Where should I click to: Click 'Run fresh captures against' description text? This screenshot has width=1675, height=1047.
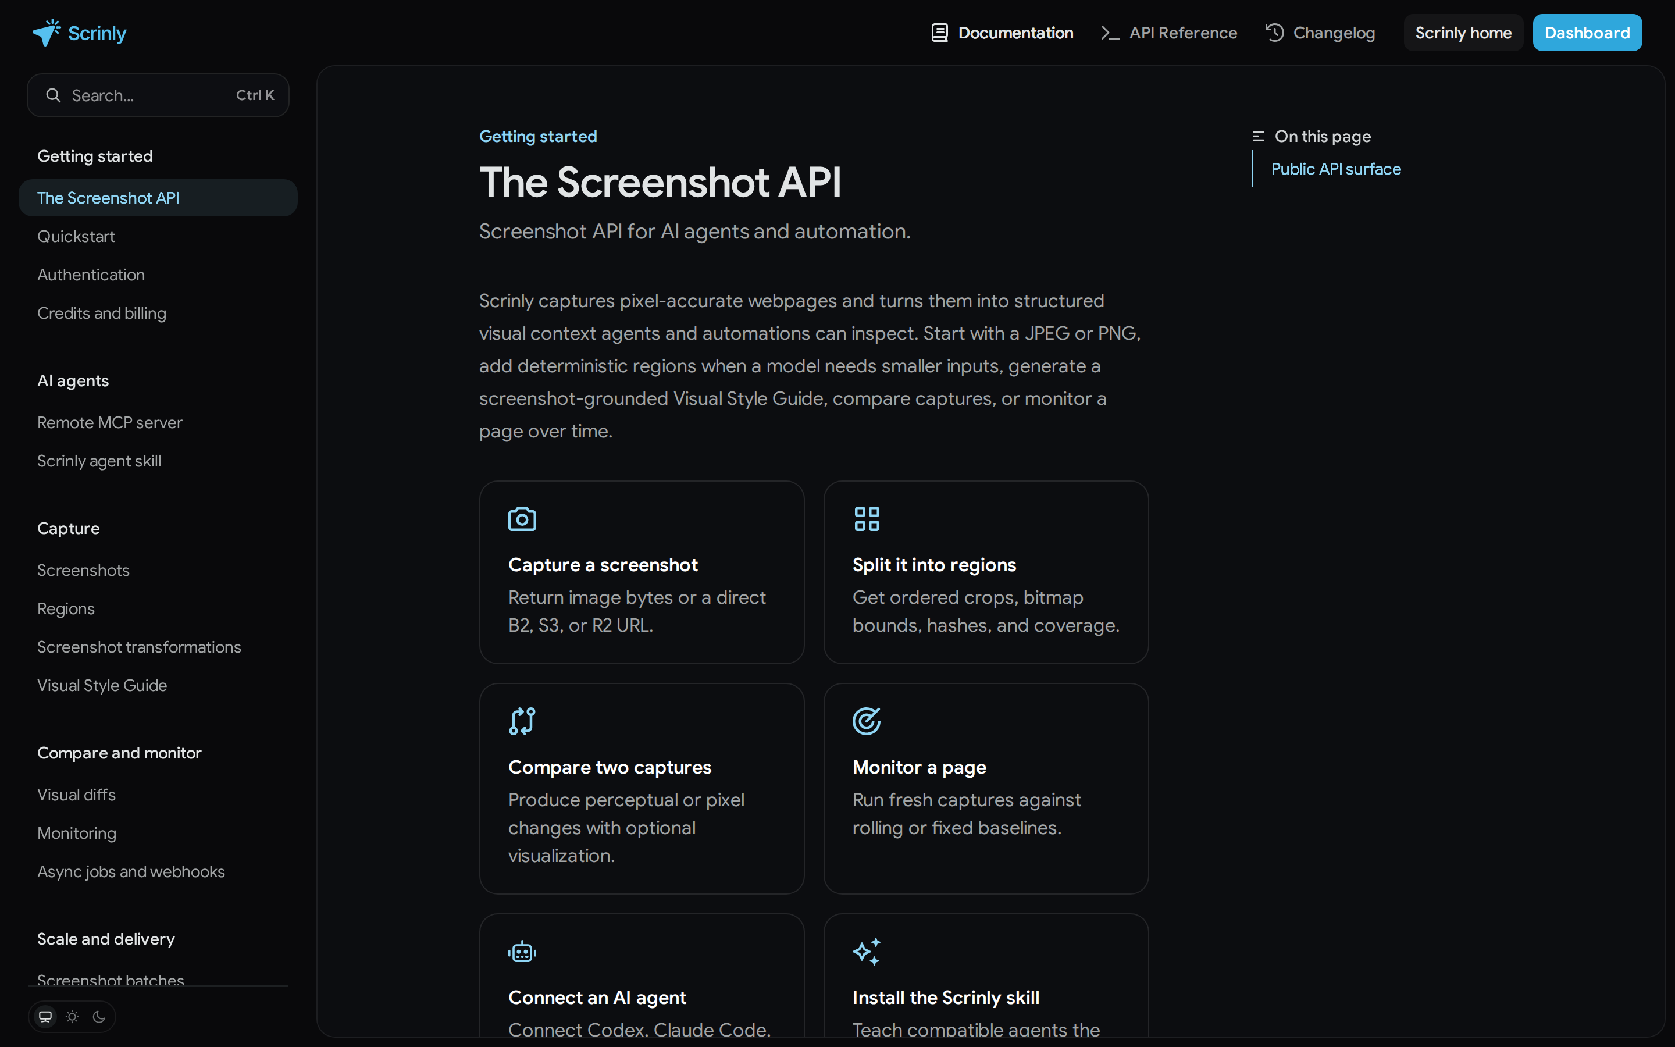[x=966, y=800]
